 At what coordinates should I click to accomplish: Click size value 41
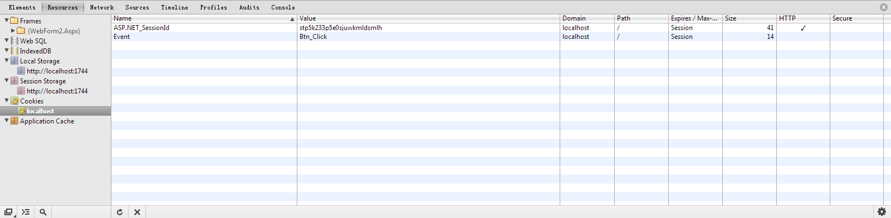(770, 27)
